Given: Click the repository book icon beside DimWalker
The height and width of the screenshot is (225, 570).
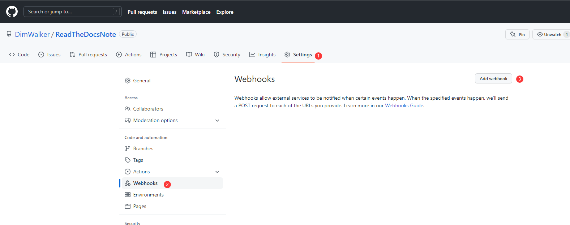Looking at the screenshot, I should tap(9, 34).
